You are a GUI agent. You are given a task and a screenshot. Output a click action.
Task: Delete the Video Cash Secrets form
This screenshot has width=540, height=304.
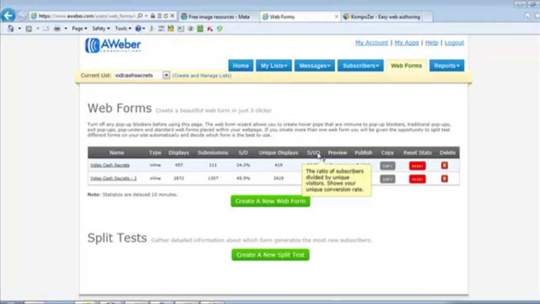coord(444,166)
